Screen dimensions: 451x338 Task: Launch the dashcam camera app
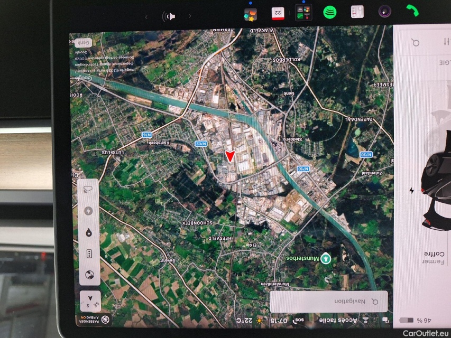point(384,12)
